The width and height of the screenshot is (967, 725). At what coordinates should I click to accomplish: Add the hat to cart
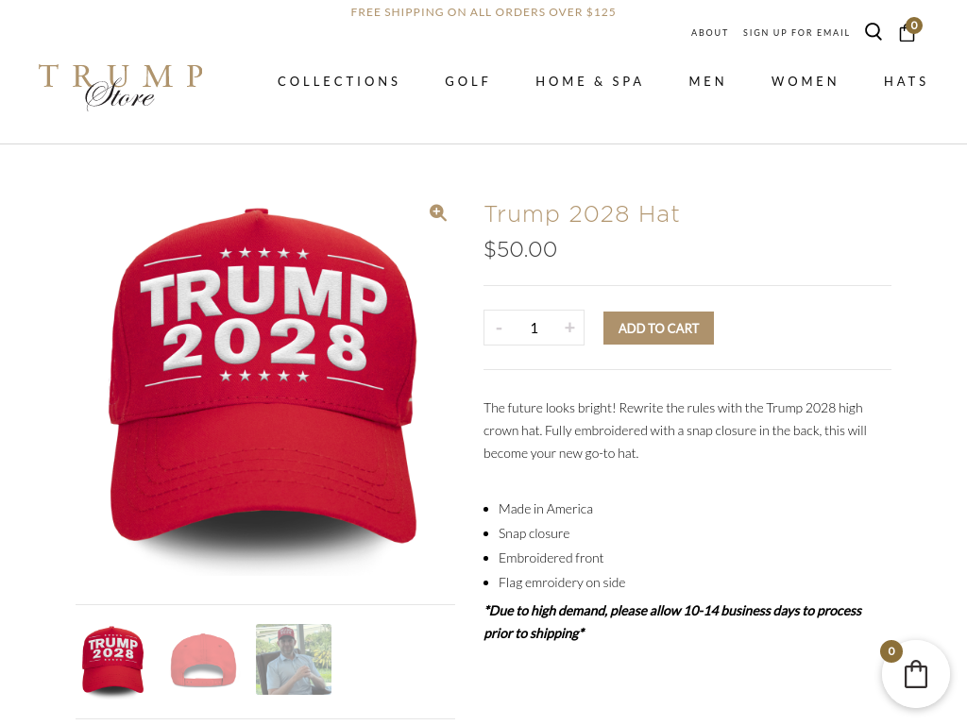pos(658,328)
